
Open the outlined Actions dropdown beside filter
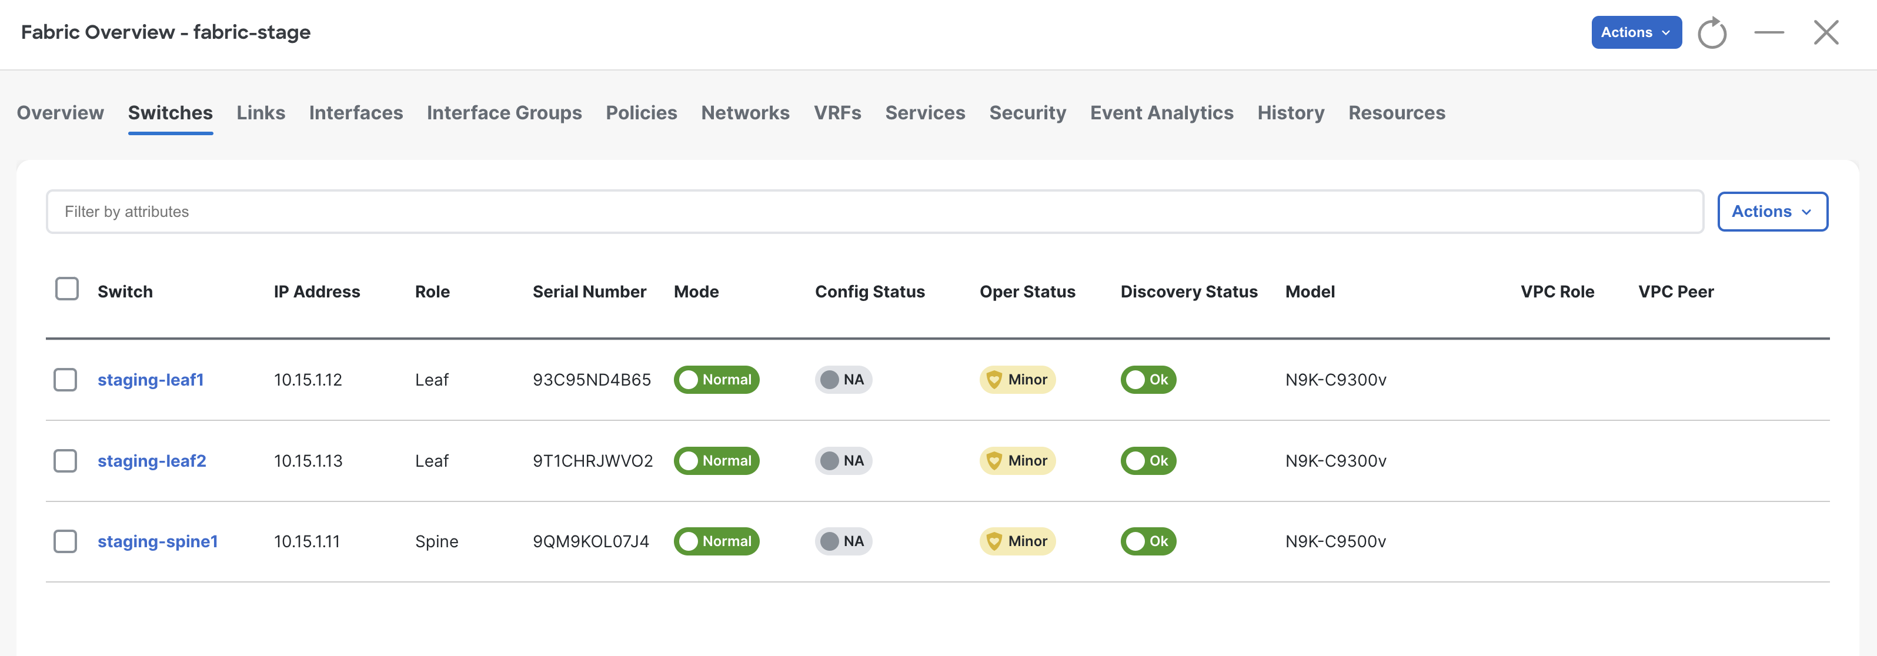click(x=1772, y=212)
